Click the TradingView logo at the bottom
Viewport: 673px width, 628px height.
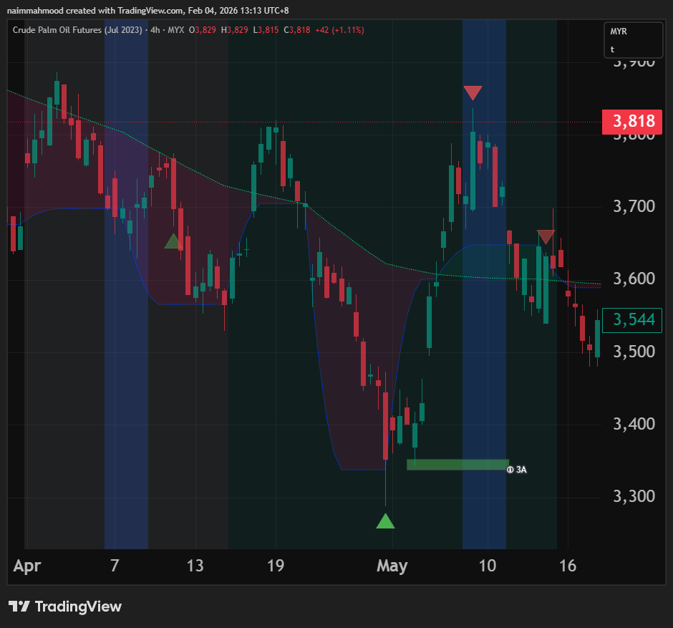point(65,607)
